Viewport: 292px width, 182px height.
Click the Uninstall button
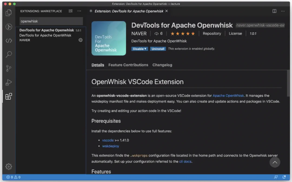[x=158, y=49]
